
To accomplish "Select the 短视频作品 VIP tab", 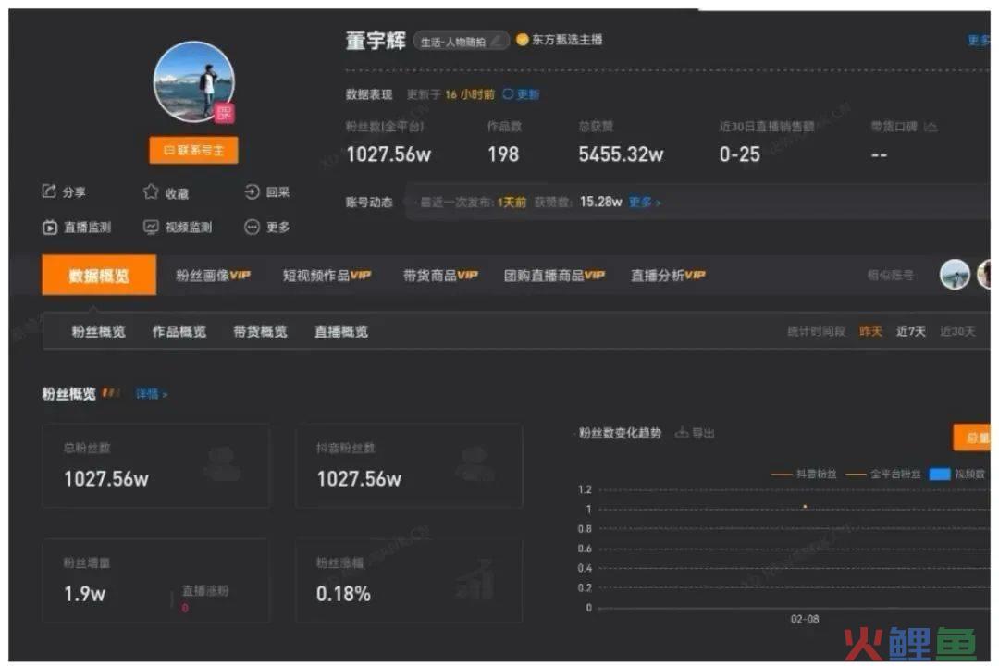I will (x=327, y=276).
